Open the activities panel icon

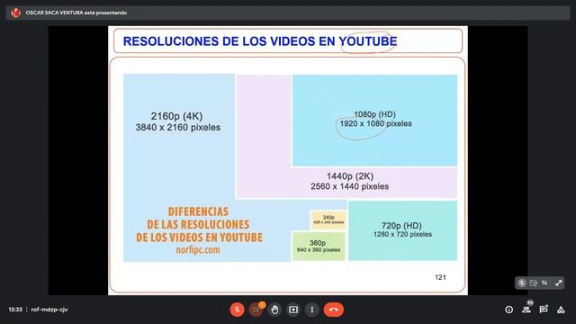pyautogui.click(x=561, y=310)
